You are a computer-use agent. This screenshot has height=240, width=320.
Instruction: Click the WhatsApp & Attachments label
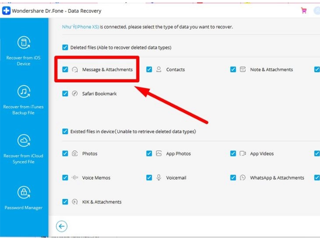277,178
